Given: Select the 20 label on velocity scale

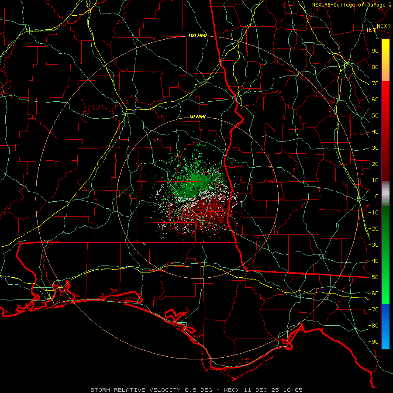Looking at the screenshot, I should [375, 164].
